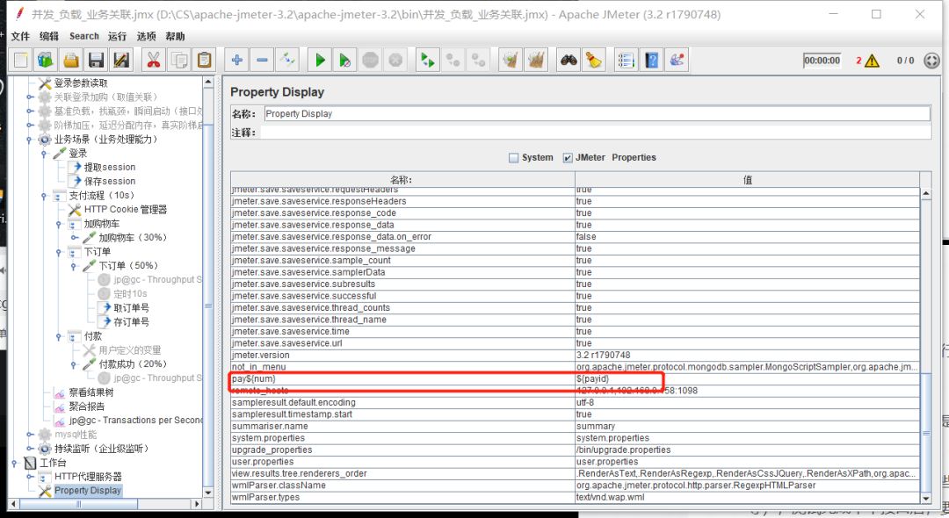The width and height of the screenshot is (949, 518).
Task: Open 选项 menu
Action: (146, 36)
